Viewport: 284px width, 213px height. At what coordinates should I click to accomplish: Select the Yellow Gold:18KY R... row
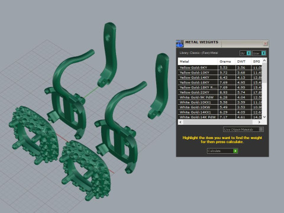click(x=220, y=88)
